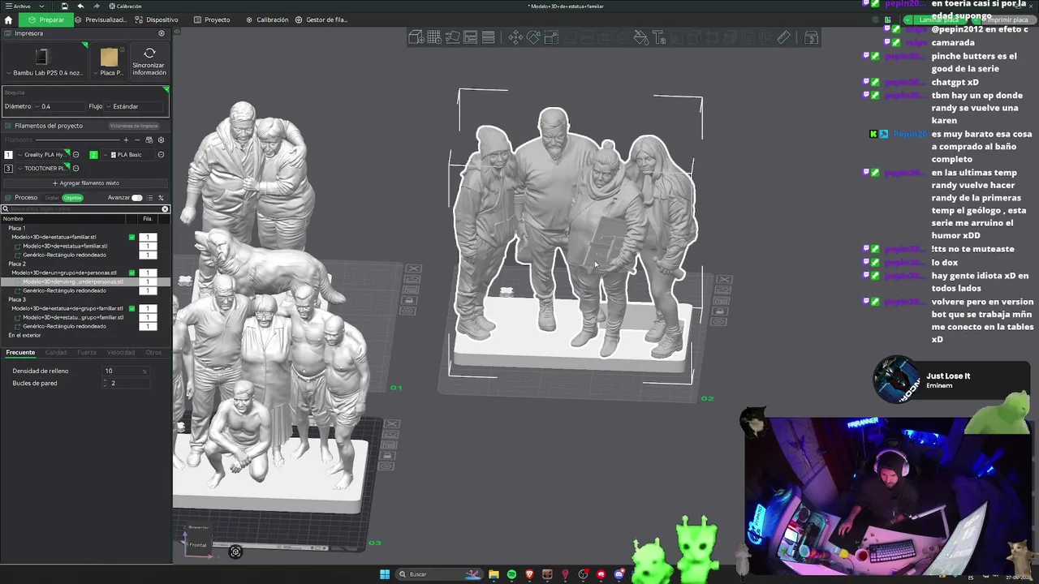Select the En el exterior tree row

(x=24, y=336)
